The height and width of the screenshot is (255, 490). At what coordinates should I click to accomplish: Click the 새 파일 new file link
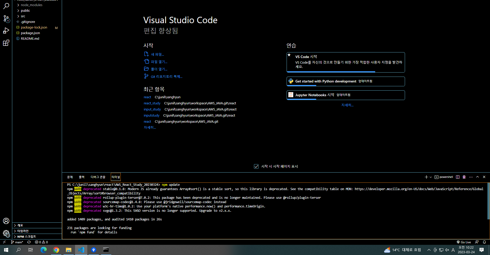(x=157, y=54)
